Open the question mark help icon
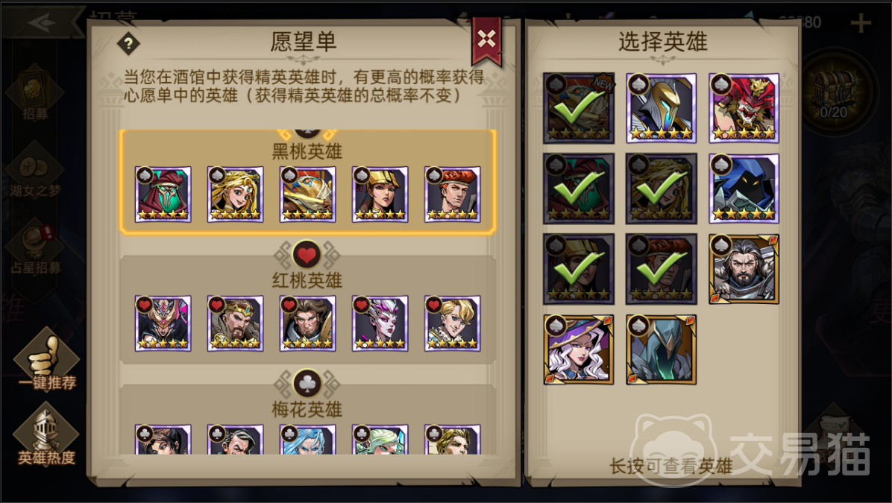 coord(128,44)
